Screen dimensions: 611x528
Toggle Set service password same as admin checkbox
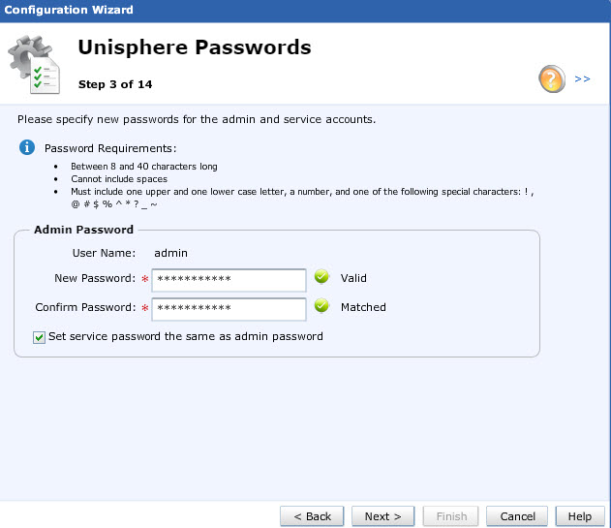[39, 337]
